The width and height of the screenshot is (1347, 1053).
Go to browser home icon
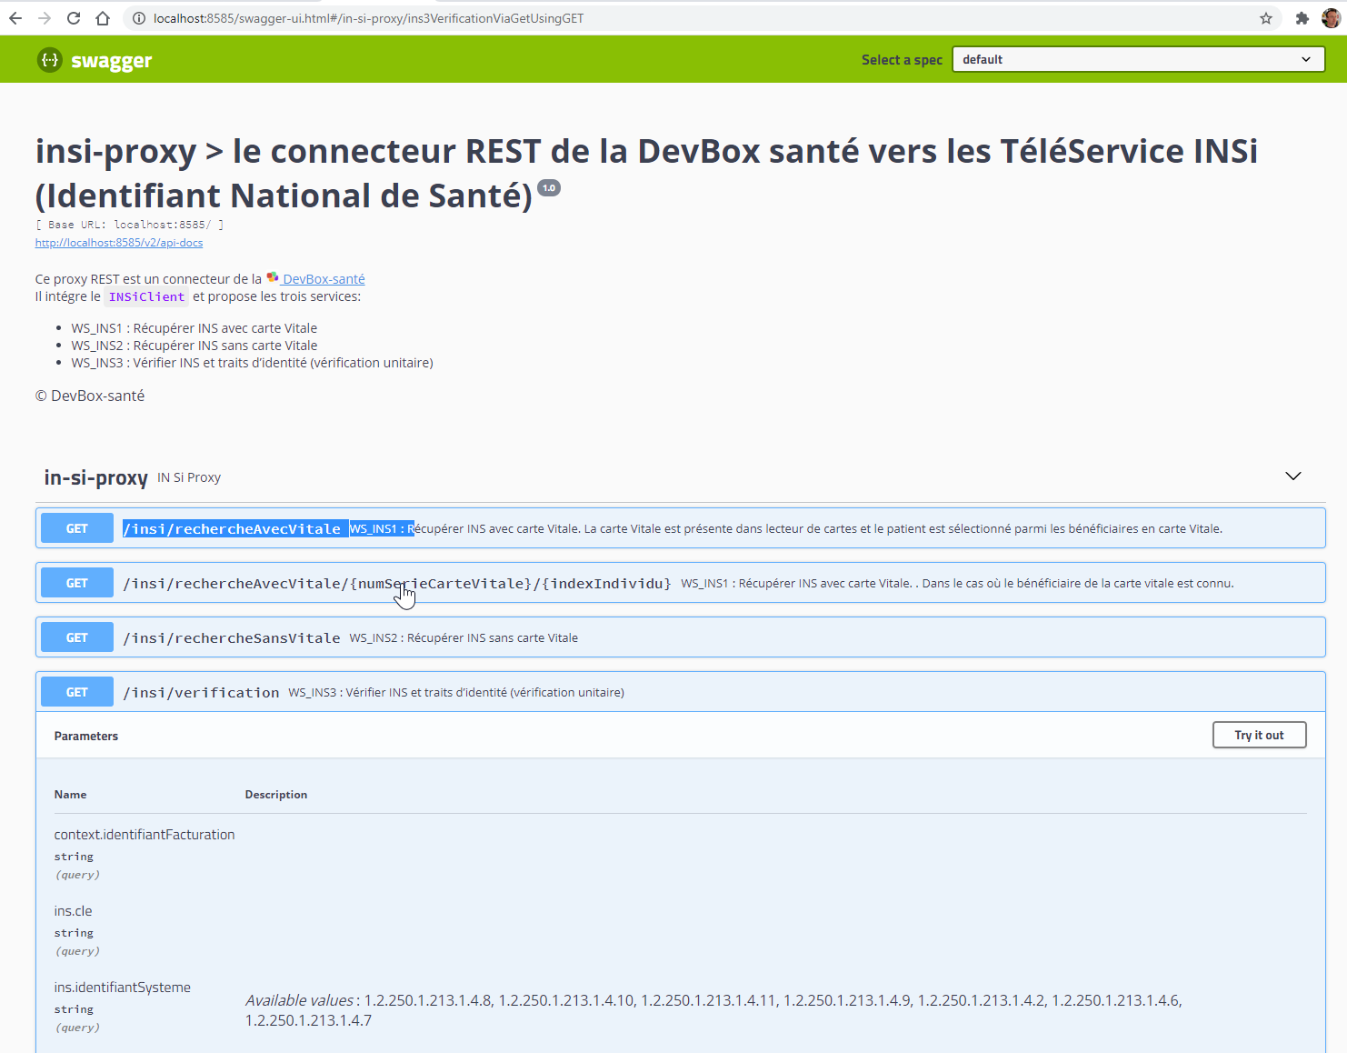pyautogui.click(x=103, y=18)
